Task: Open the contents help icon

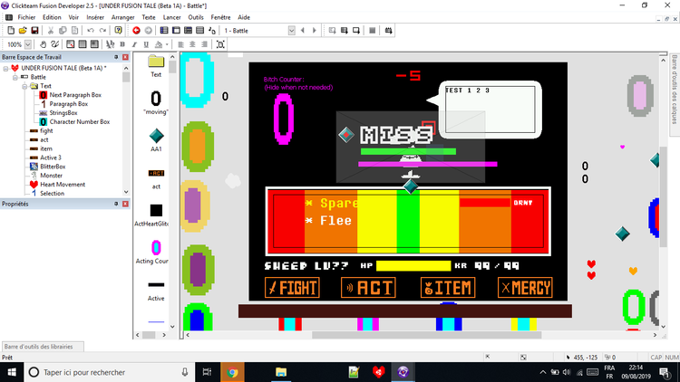Action: [118, 30]
